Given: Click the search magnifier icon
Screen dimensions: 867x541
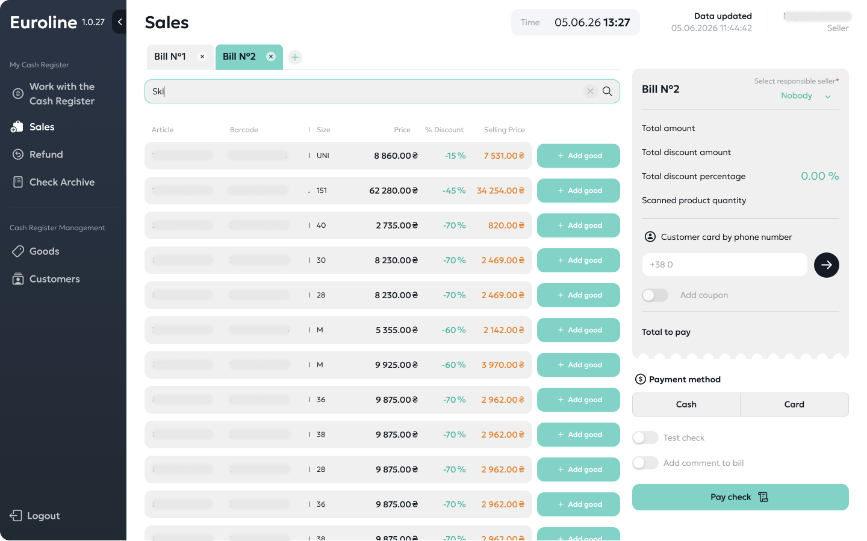Looking at the screenshot, I should point(608,91).
